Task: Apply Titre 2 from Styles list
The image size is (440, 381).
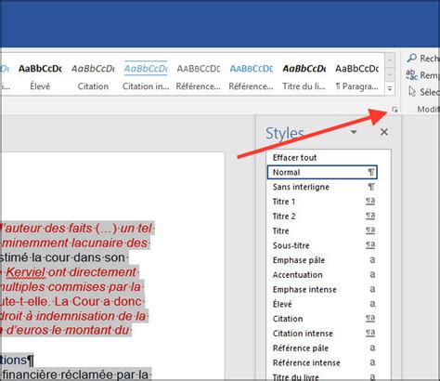Action: point(322,217)
